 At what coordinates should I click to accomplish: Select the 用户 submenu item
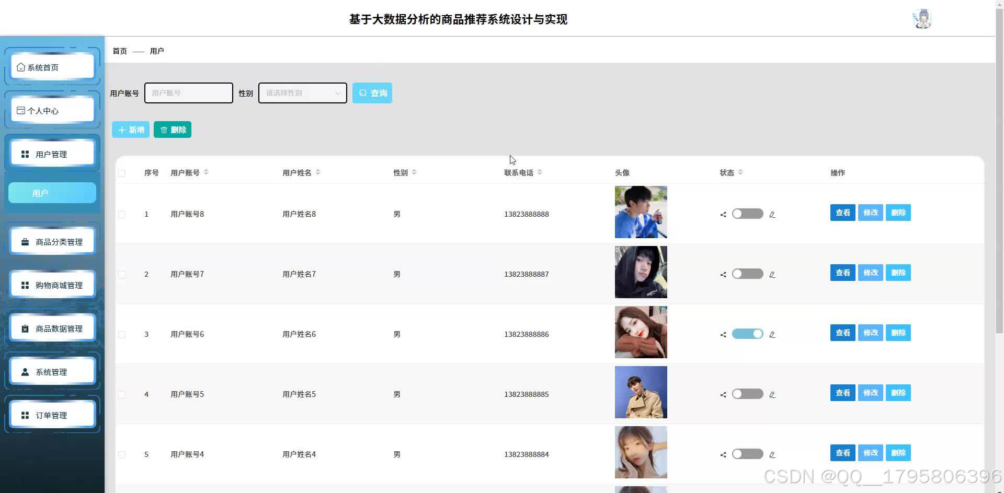coord(52,193)
